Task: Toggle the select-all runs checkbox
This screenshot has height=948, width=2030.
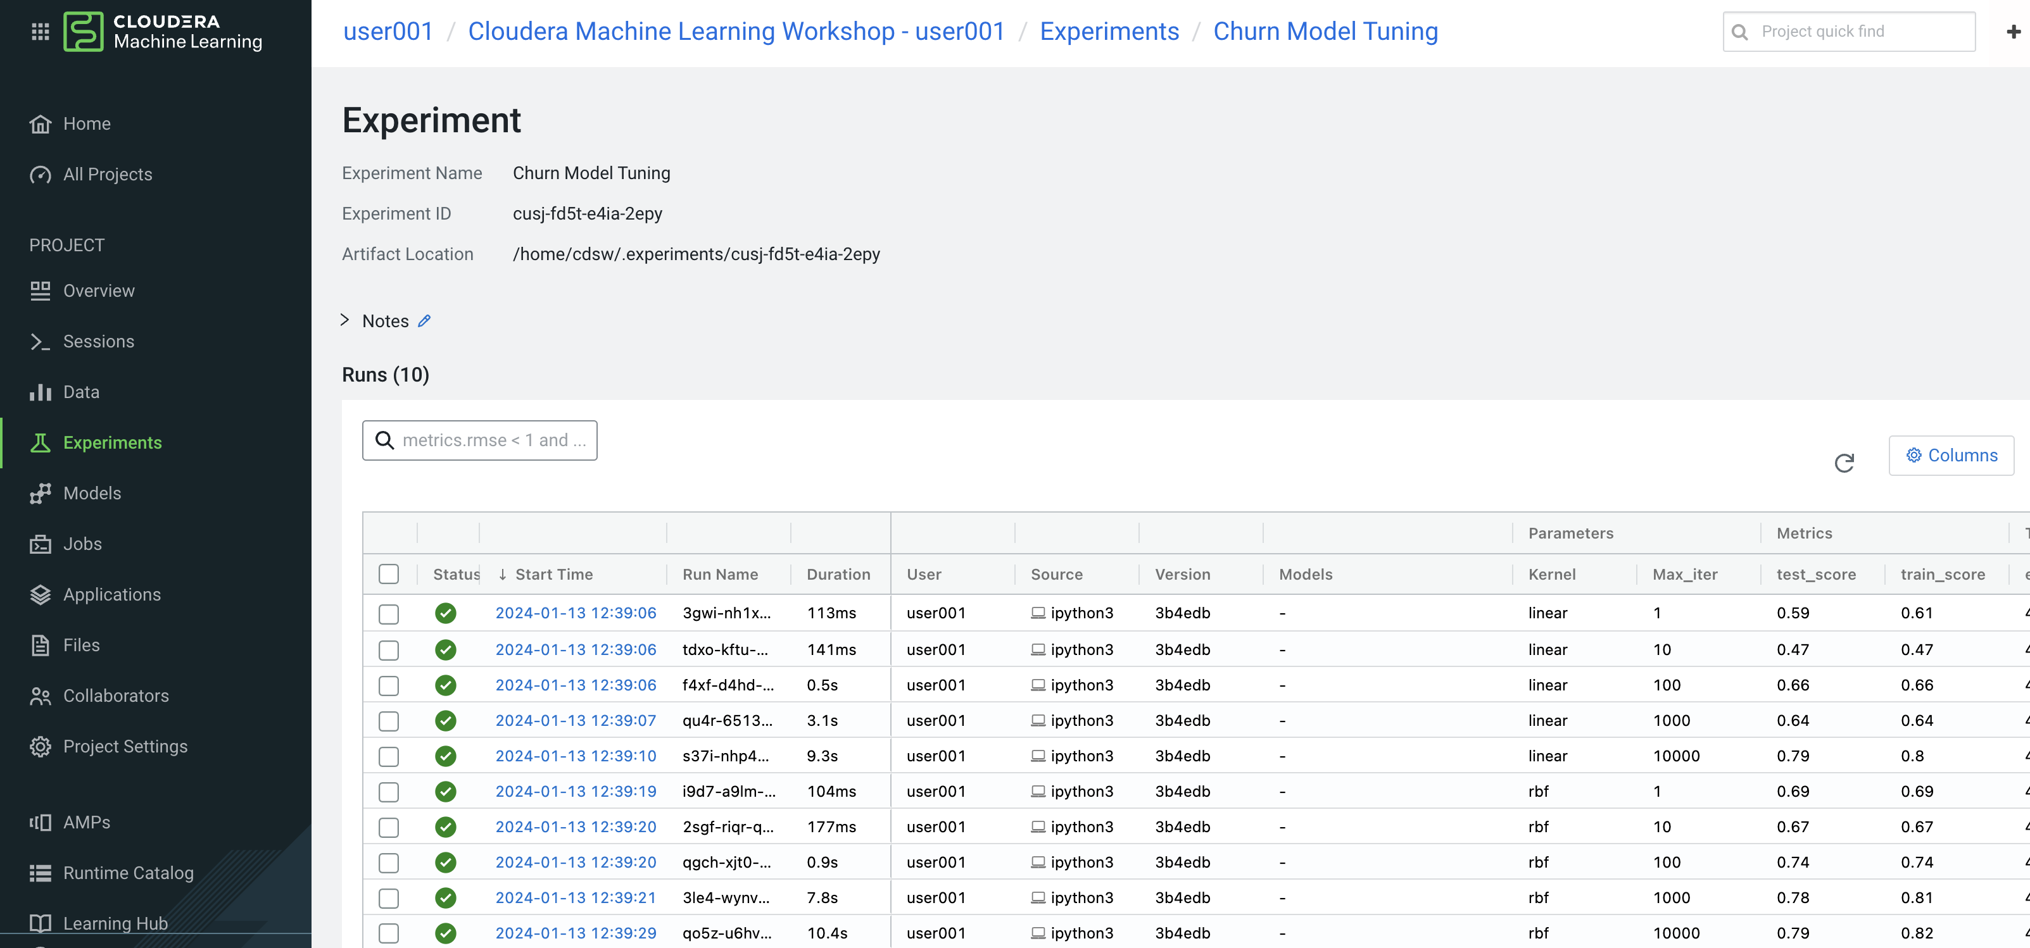Action: coord(389,574)
